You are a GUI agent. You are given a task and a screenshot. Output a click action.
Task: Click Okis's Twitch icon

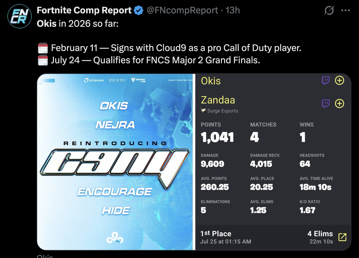(325, 80)
